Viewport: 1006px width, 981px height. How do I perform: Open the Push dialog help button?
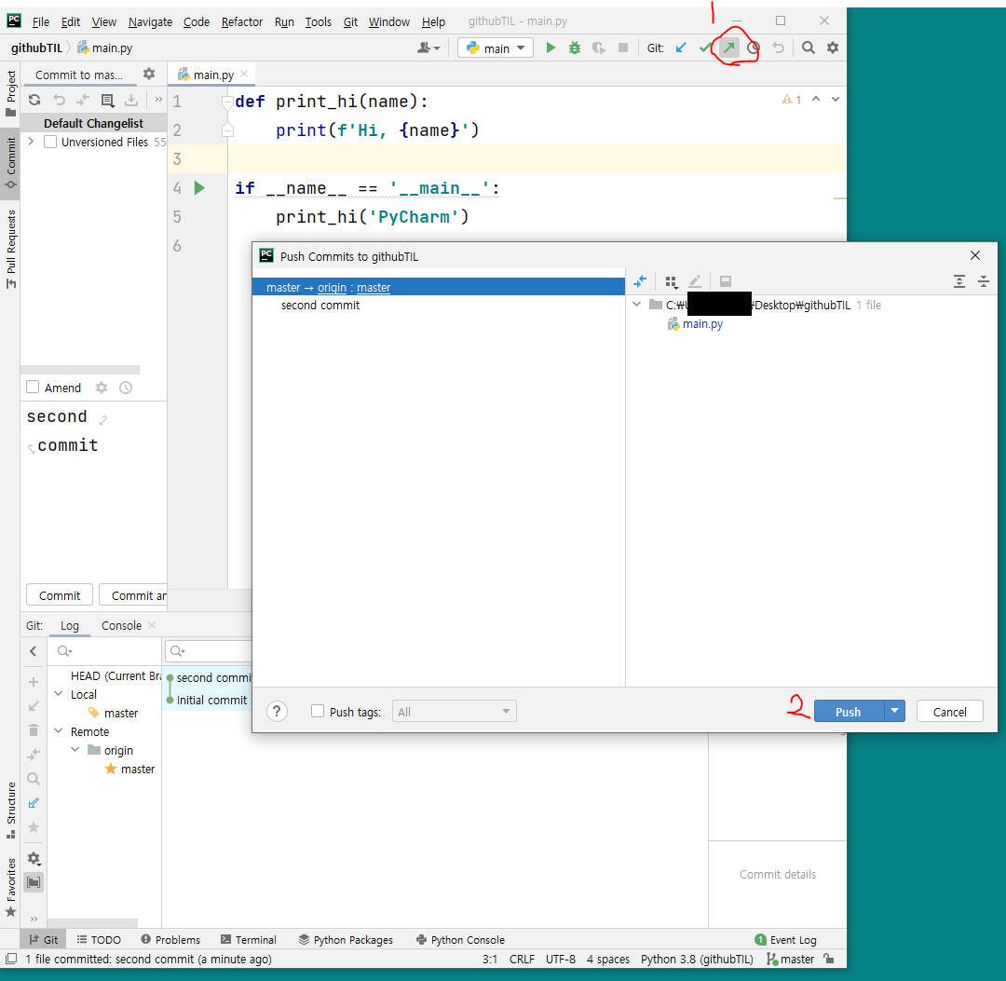tap(277, 711)
